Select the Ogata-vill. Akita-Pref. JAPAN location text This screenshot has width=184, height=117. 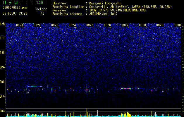[x=130, y=7]
